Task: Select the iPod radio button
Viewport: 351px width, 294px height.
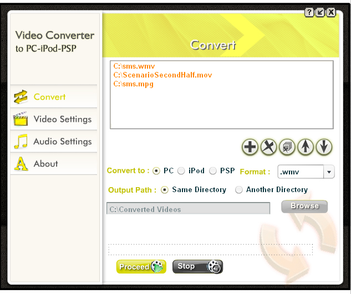Action: (181, 171)
